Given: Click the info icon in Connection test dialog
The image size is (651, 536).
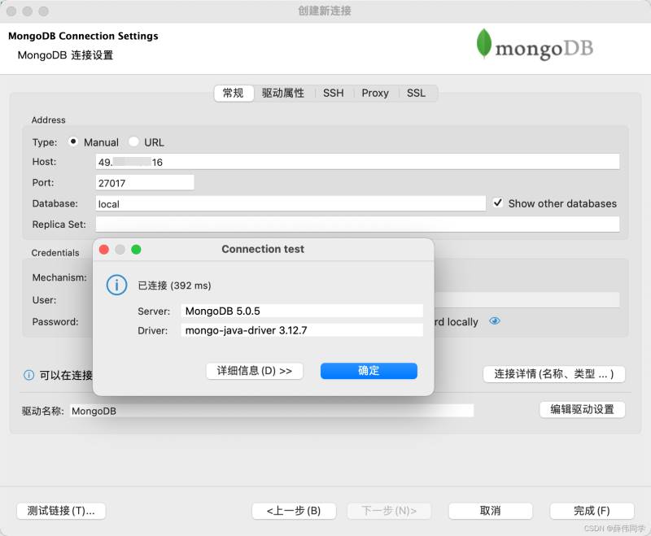Looking at the screenshot, I should click(116, 285).
